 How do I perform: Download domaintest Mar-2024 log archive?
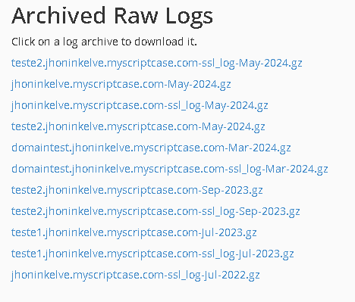(151, 148)
